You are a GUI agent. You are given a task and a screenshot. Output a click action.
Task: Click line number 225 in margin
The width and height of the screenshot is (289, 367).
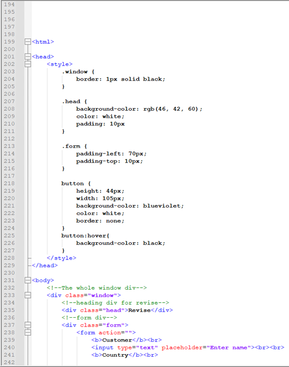pos(9,236)
